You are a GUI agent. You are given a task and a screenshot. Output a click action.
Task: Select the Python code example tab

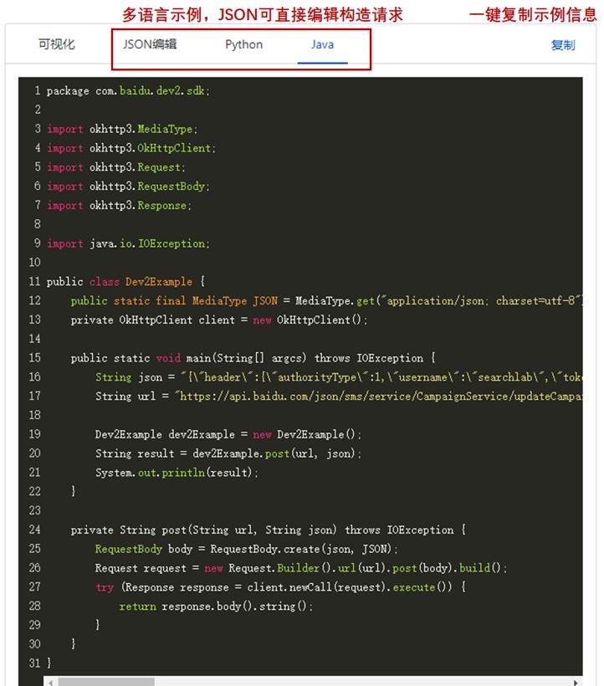(x=243, y=45)
